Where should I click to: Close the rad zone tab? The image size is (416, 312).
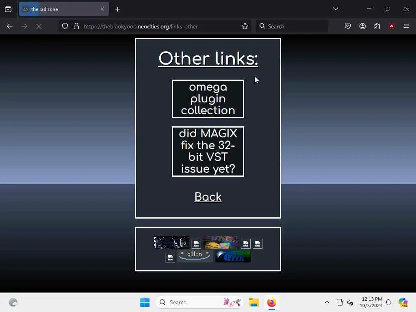pyautogui.click(x=102, y=9)
